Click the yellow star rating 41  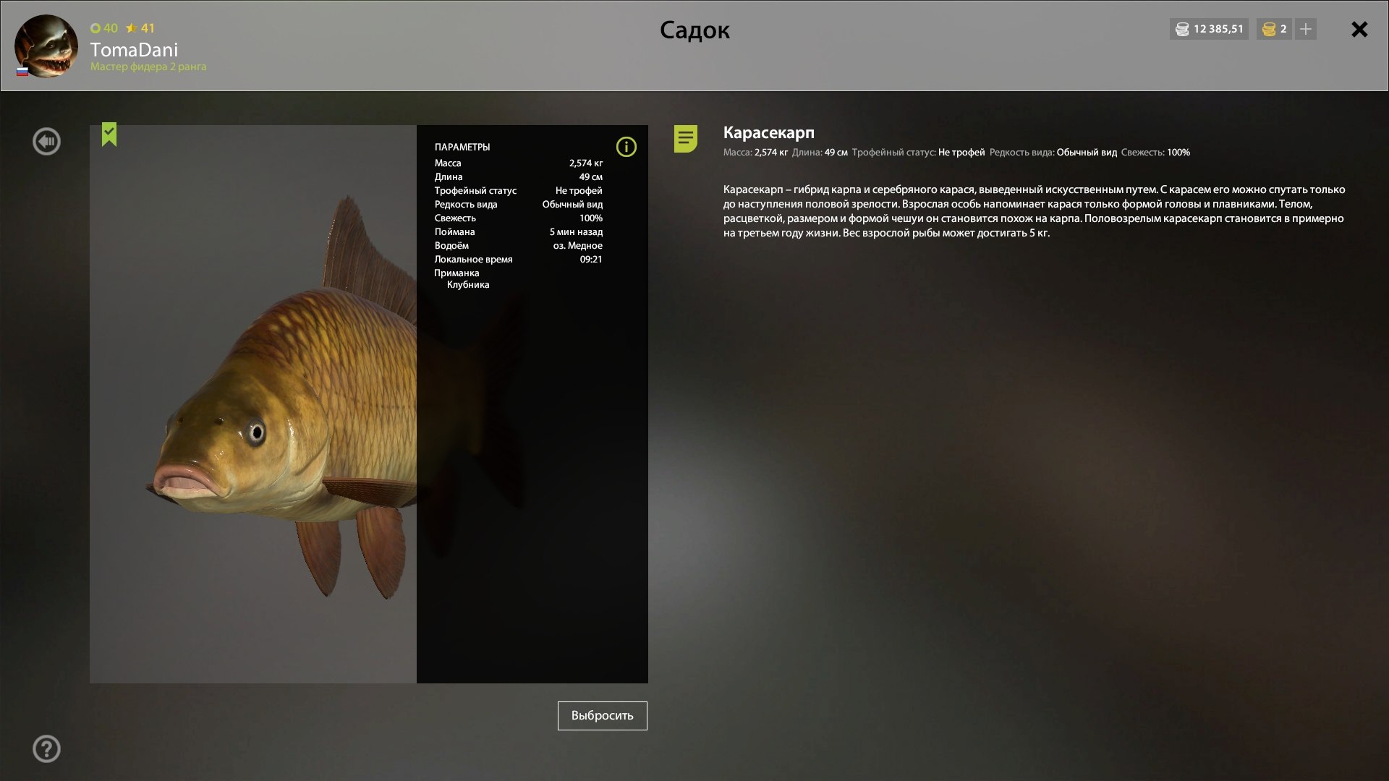click(x=140, y=28)
